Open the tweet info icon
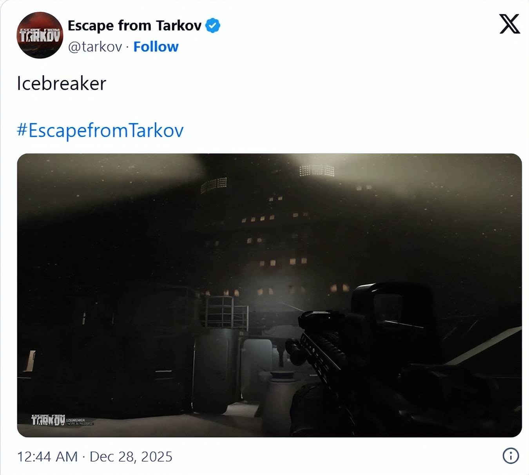This screenshot has height=475, width=529. 511,456
